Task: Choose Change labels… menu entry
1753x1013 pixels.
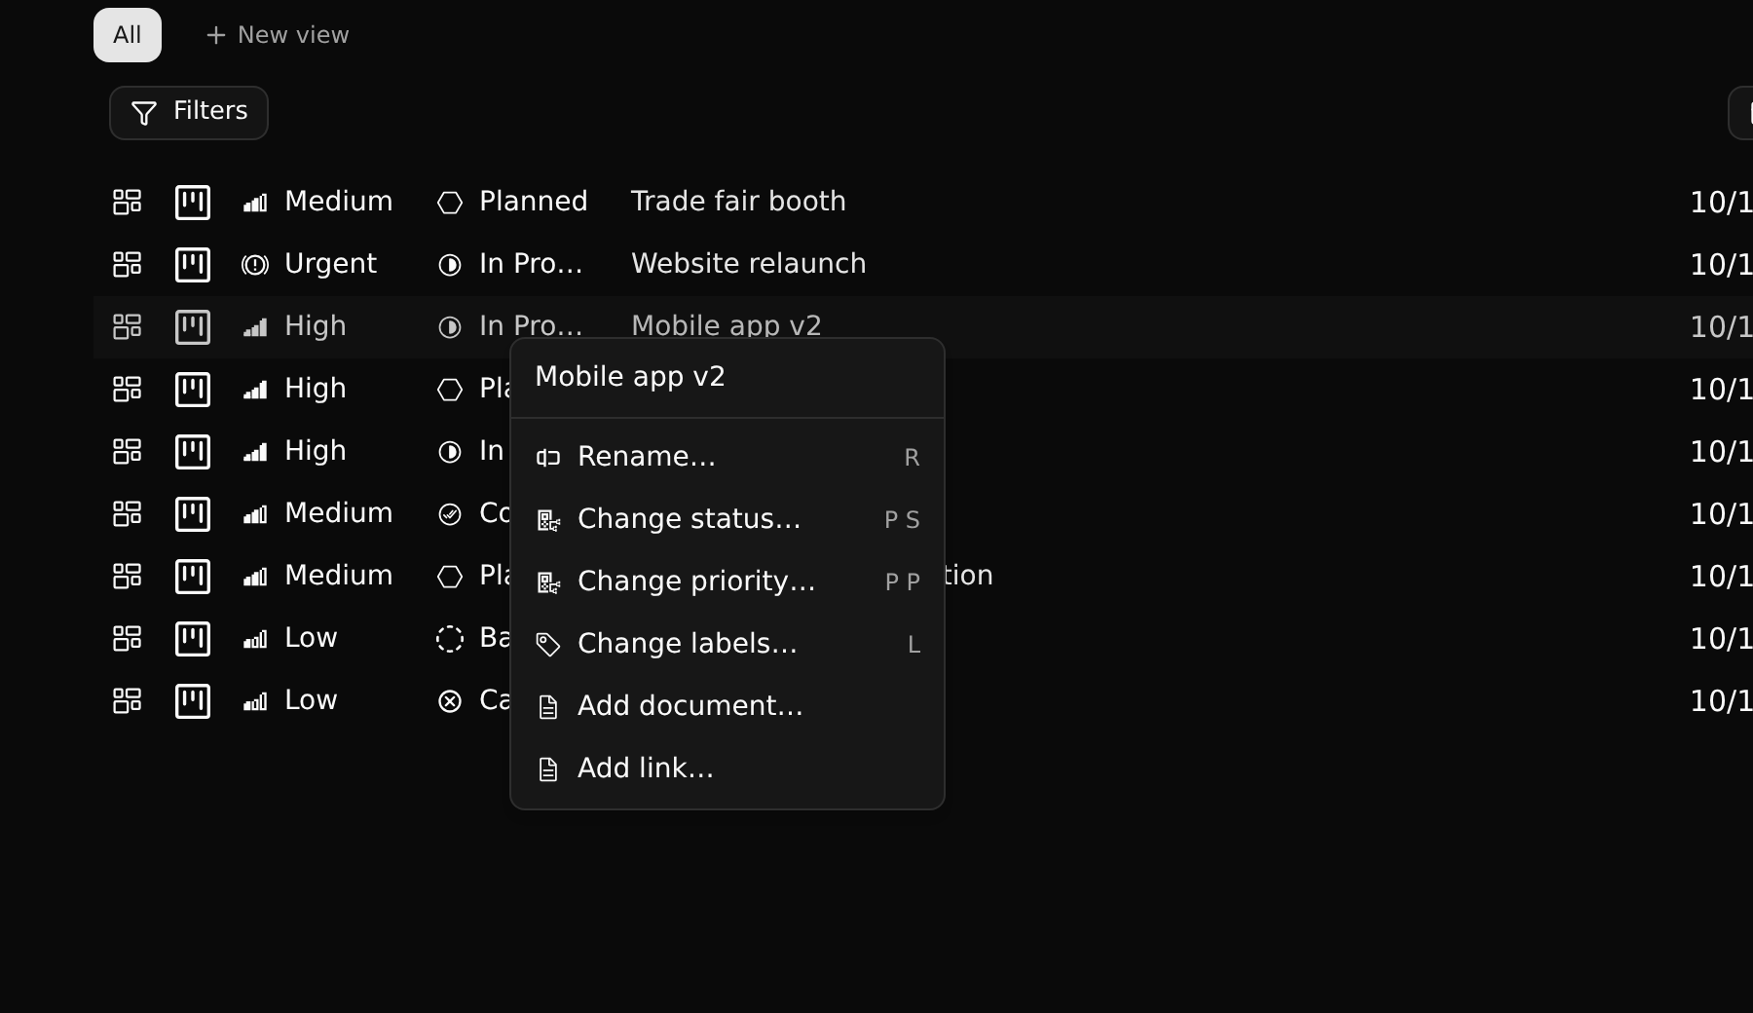Action: 727,644
